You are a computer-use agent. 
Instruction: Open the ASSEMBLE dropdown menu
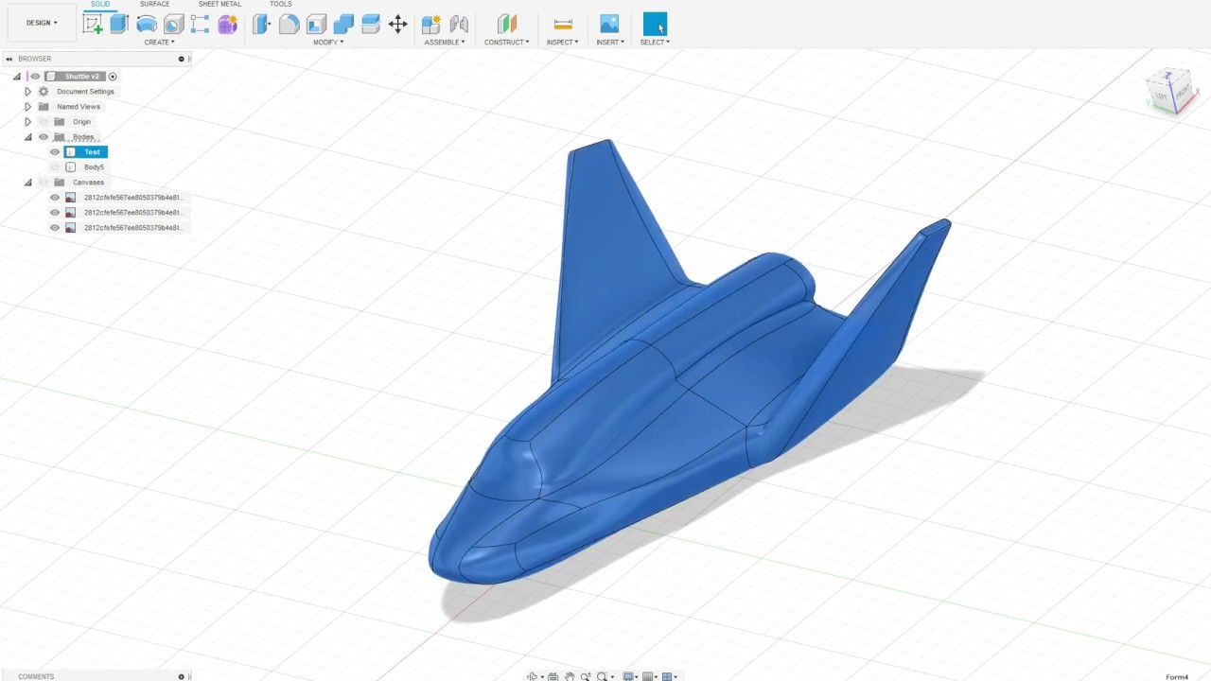pyautogui.click(x=445, y=43)
